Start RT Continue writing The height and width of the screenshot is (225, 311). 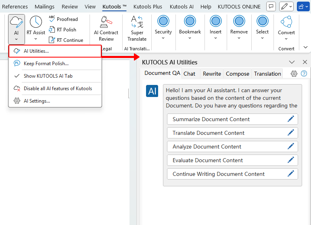pos(66,40)
